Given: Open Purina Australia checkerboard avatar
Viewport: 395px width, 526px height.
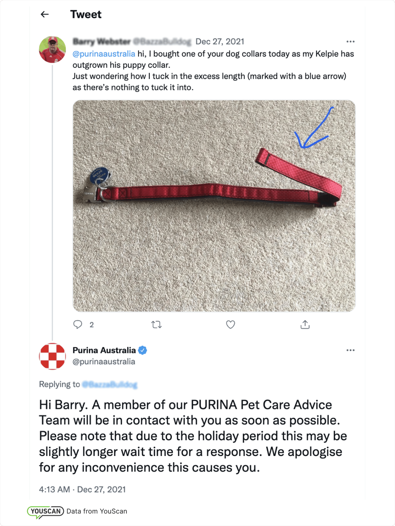Looking at the screenshot, I should pyautogui.click(x=52, y=356).
